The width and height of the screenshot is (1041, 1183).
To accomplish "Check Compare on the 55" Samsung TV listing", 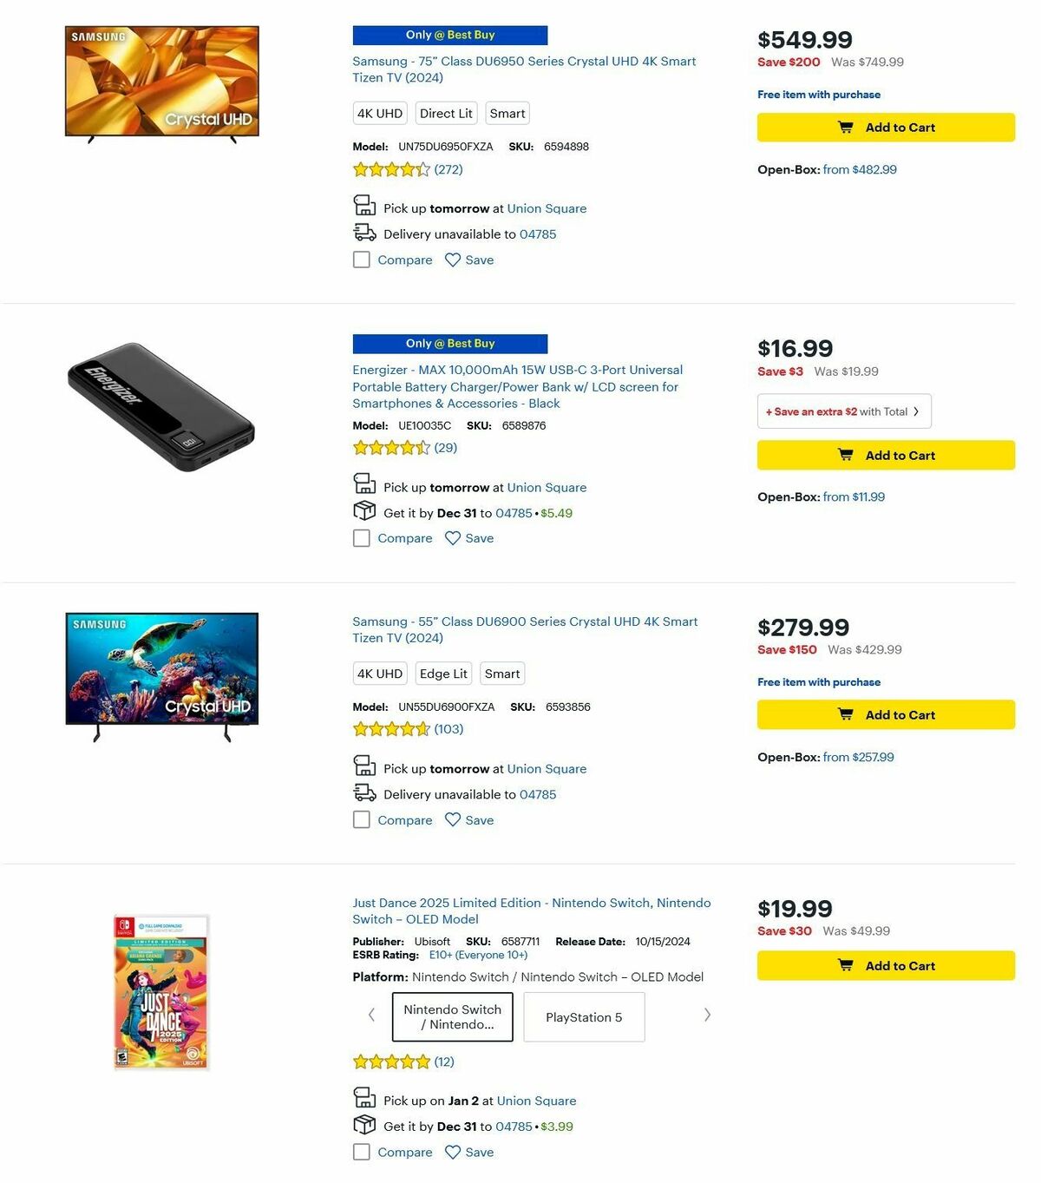I will click(x=361, y=819).
